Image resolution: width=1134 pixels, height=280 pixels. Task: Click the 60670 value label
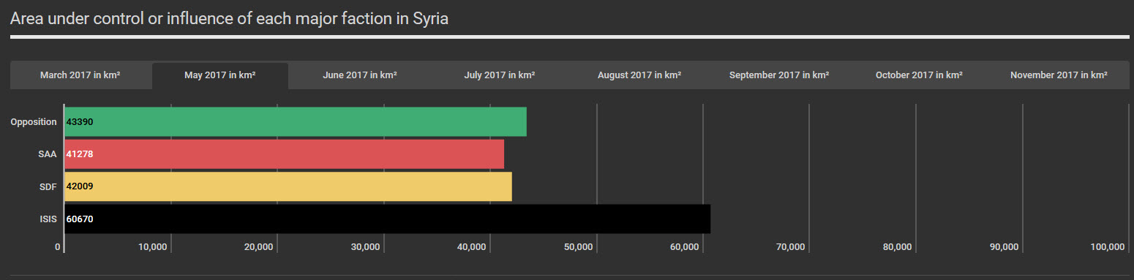click(x=80, y=219)
